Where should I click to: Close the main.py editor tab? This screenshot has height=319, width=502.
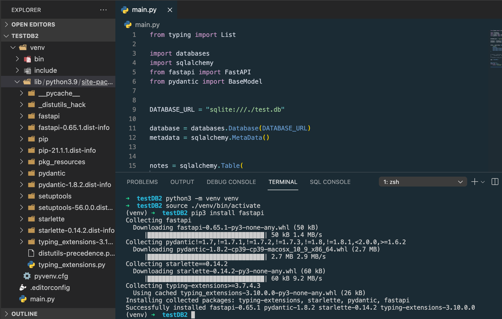pos(170,10)
